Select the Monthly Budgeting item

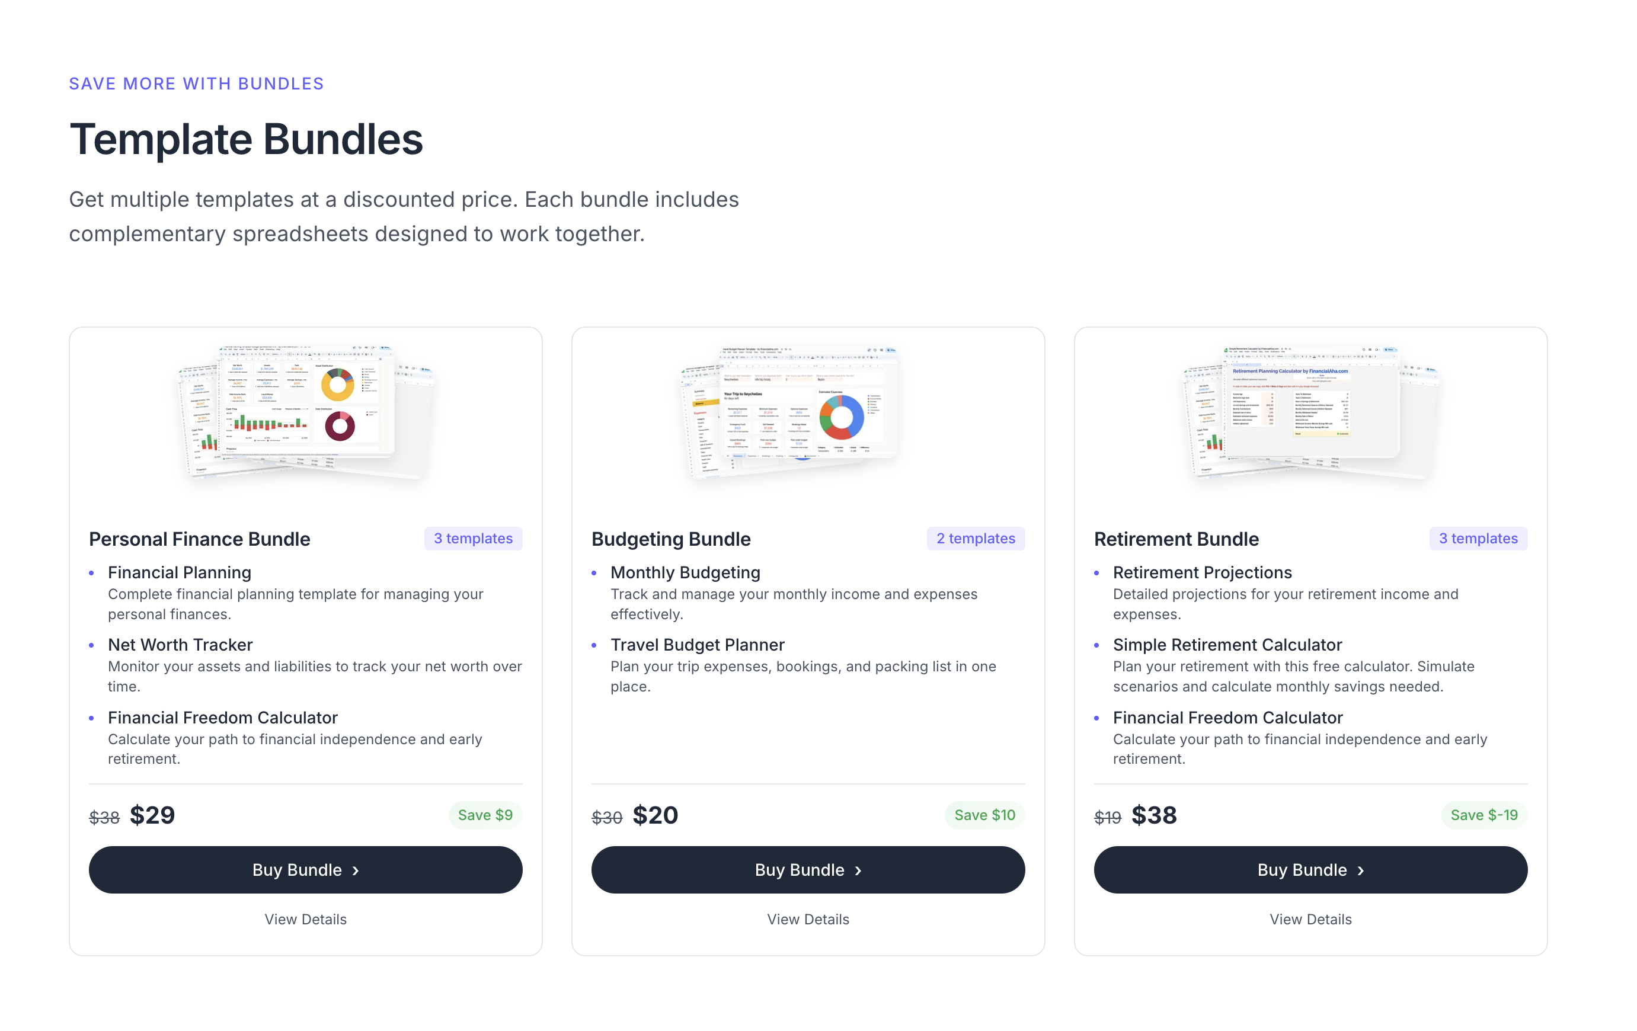[685, 572]
